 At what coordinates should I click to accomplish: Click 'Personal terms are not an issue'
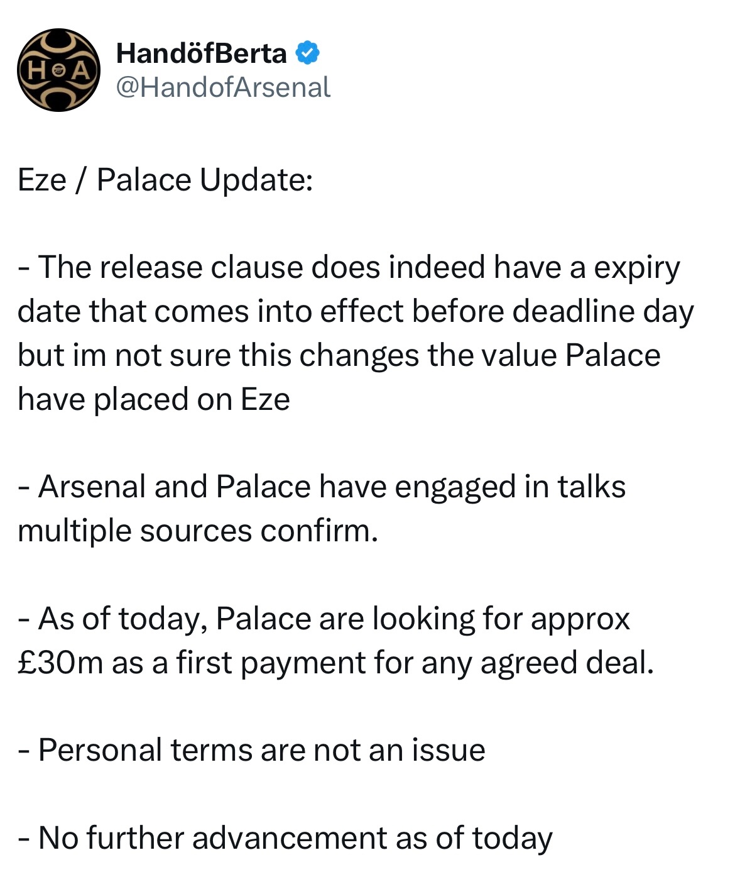tap(252, 751)
